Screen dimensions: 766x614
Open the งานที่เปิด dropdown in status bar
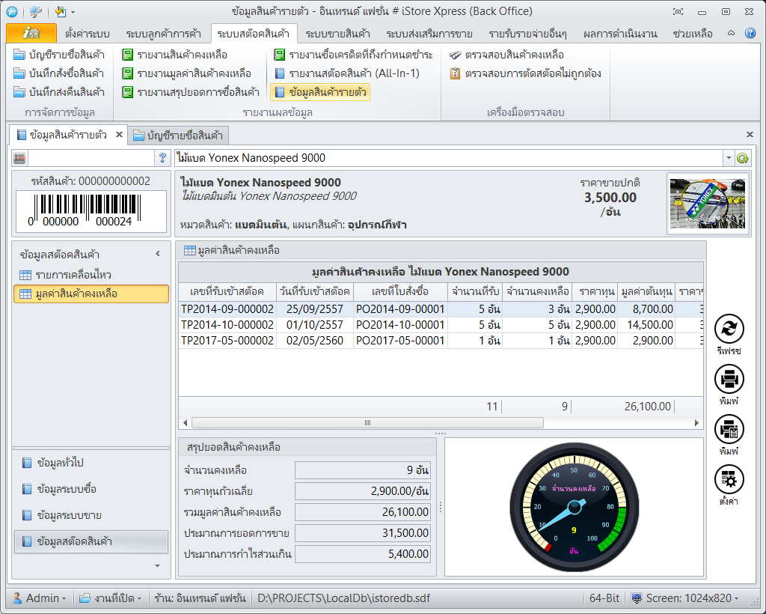[x=111, y=598]
